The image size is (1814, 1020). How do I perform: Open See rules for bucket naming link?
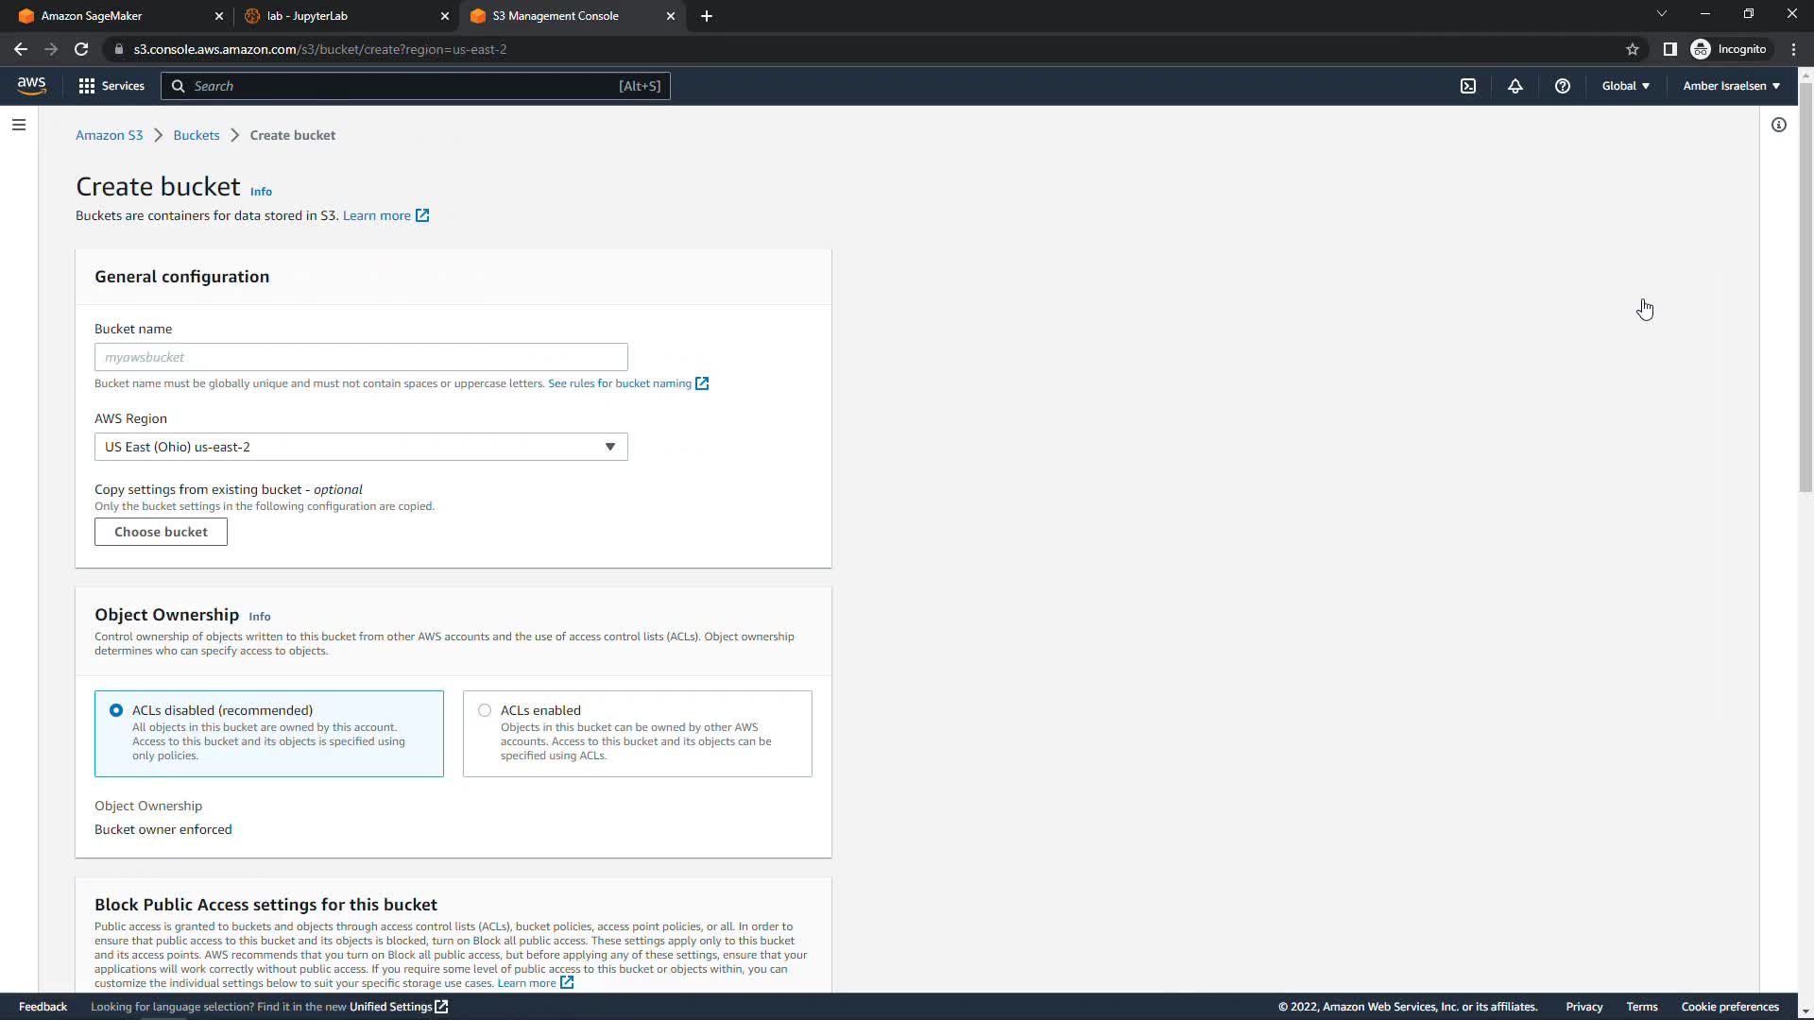pos(620,383)
